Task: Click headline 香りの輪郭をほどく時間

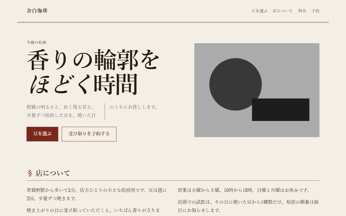Action: coord(93,72)
